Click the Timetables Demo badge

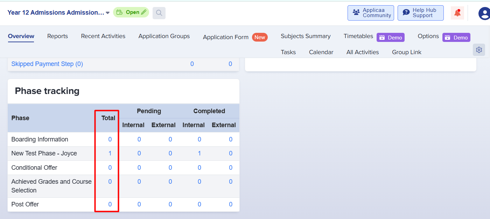[390, 37]
